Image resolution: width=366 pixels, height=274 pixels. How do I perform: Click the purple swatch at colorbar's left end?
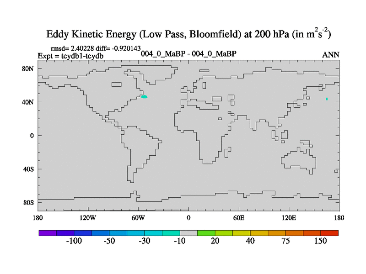[x=47, y=233]
